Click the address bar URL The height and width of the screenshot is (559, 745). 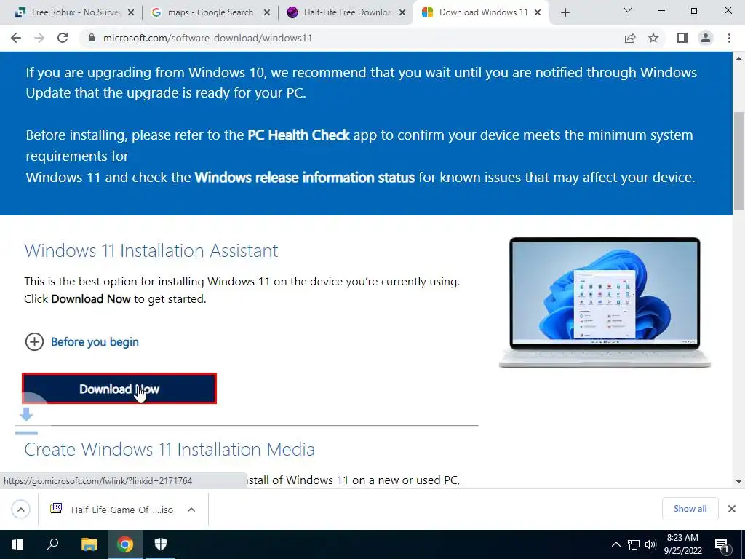[x=207, y=38]
